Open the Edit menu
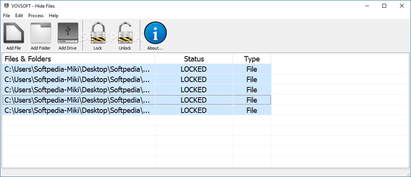This screenshot has width=411, height=177. [x=19, y=16]
